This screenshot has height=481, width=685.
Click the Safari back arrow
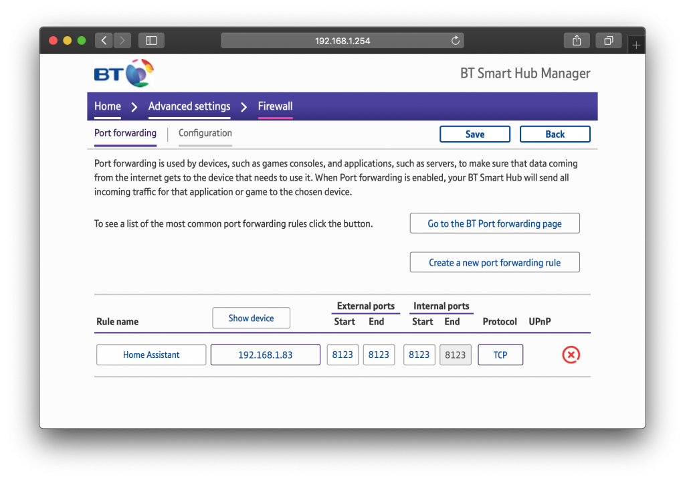pos(104,41)
